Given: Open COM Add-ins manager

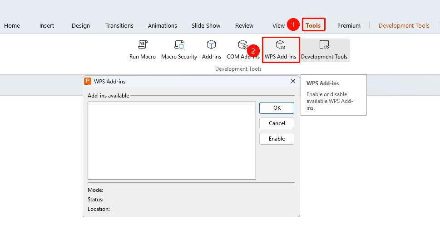Looking at the screenshot, I should 243,50.
